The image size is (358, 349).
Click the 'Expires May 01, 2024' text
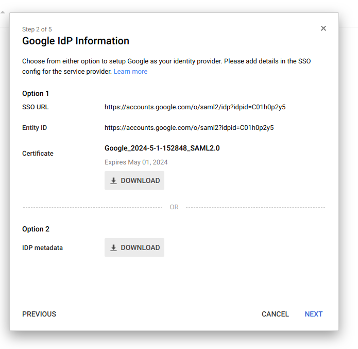pos(136,162)
